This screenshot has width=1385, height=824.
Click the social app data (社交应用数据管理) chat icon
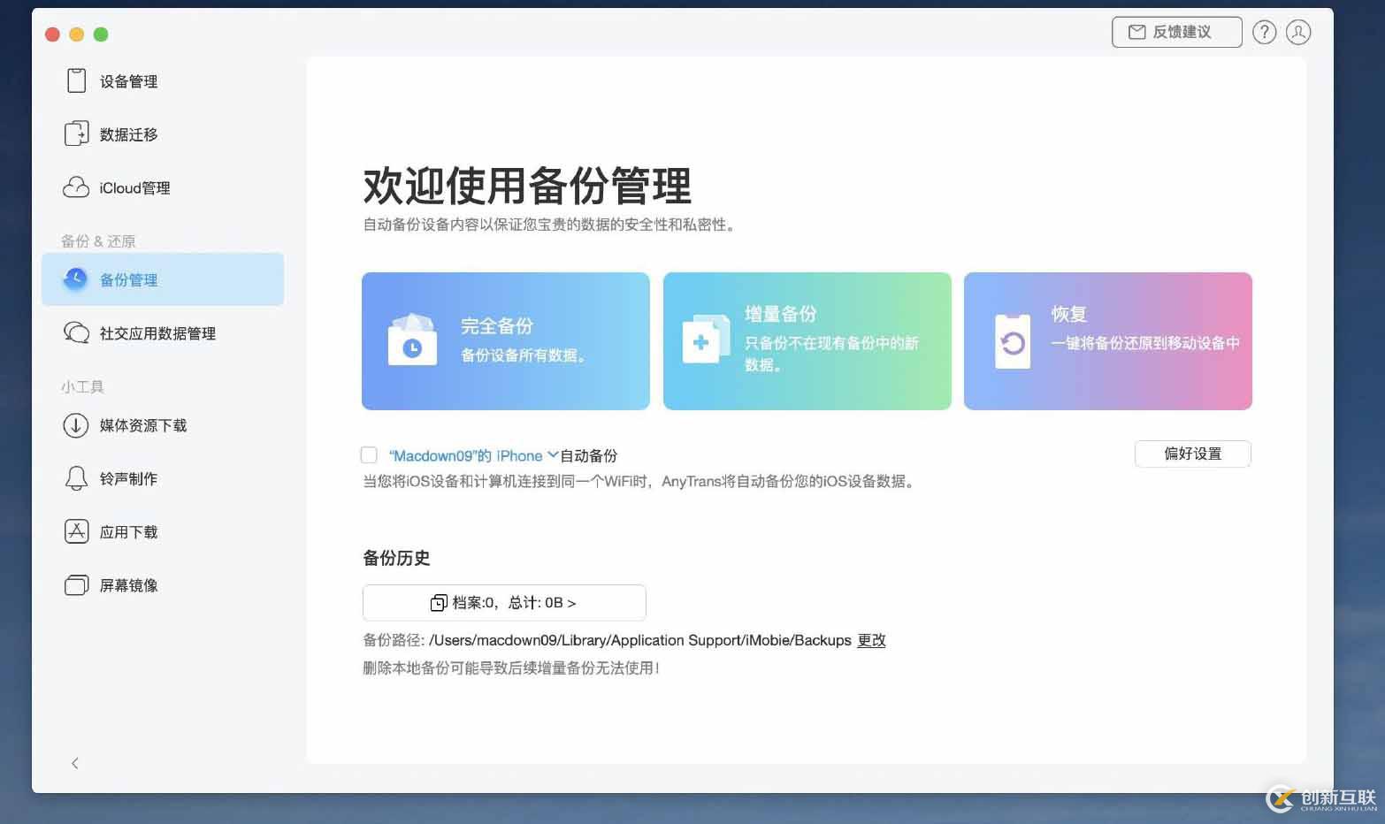point(77,333)
